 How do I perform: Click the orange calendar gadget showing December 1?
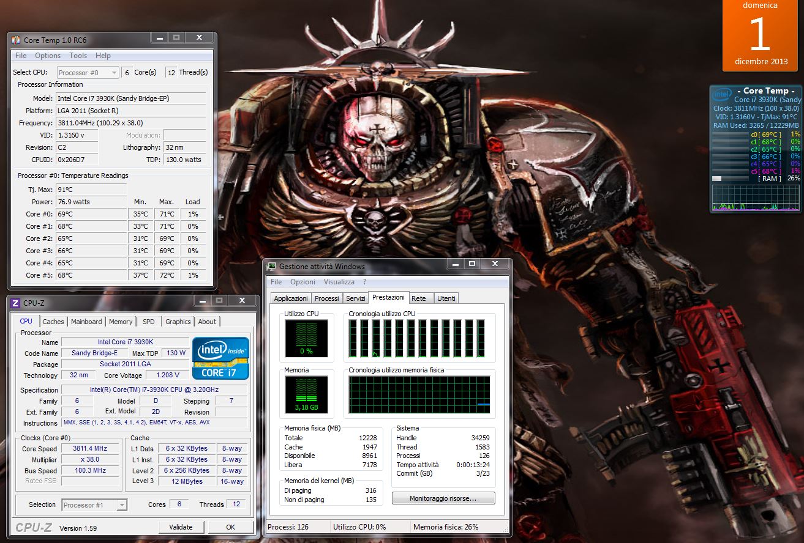coord(759,35)
